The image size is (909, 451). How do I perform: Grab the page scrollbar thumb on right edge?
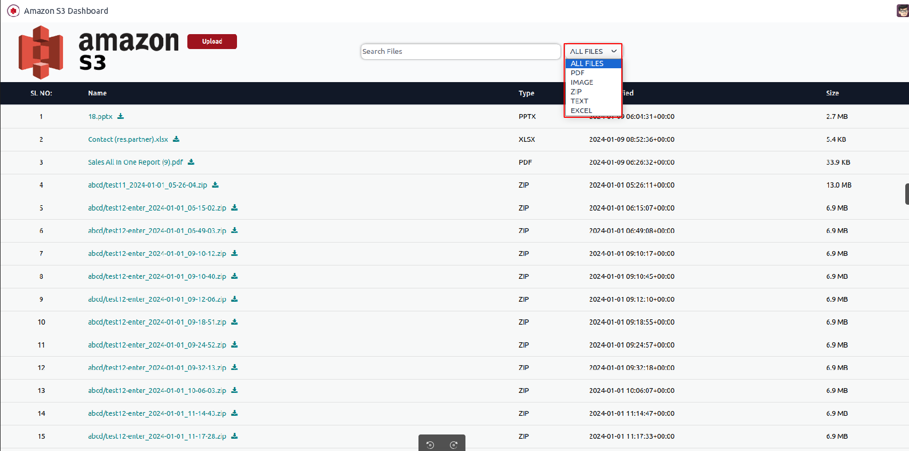coord(907,194)
